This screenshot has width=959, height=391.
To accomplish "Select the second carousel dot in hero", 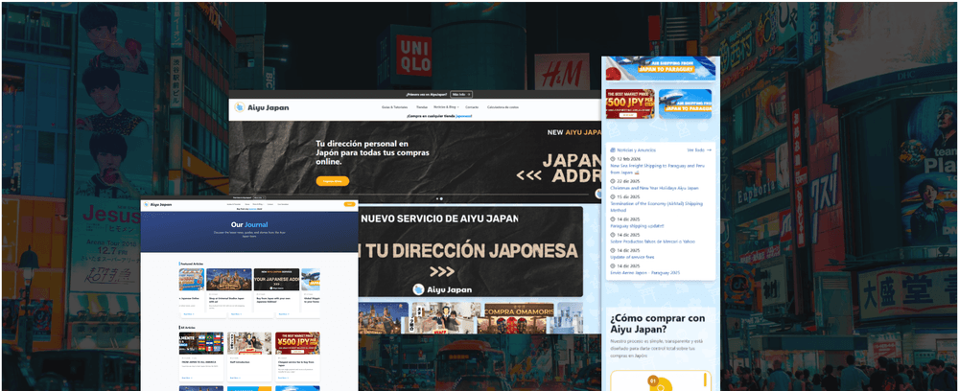I will tap(441, 198).
